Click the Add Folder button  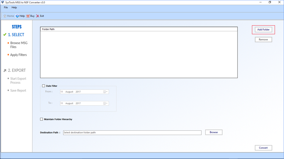[263, 30]
